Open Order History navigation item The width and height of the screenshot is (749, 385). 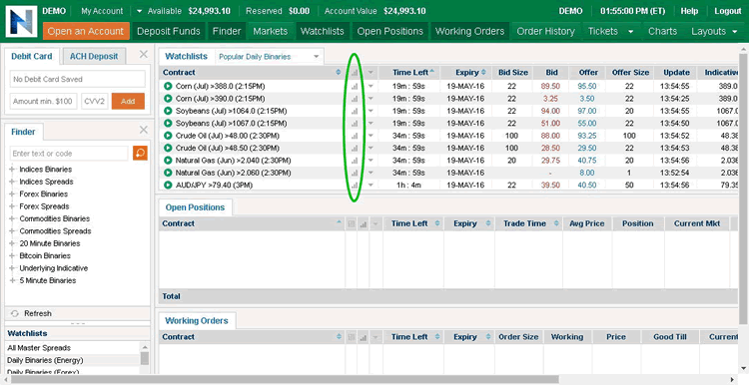pyautogui.click(x=545, y=32)
